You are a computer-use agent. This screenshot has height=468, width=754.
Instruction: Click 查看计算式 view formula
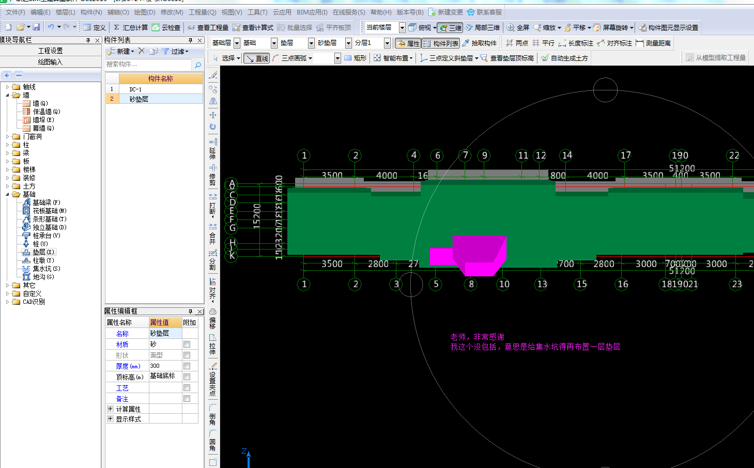tap(253, 27)
